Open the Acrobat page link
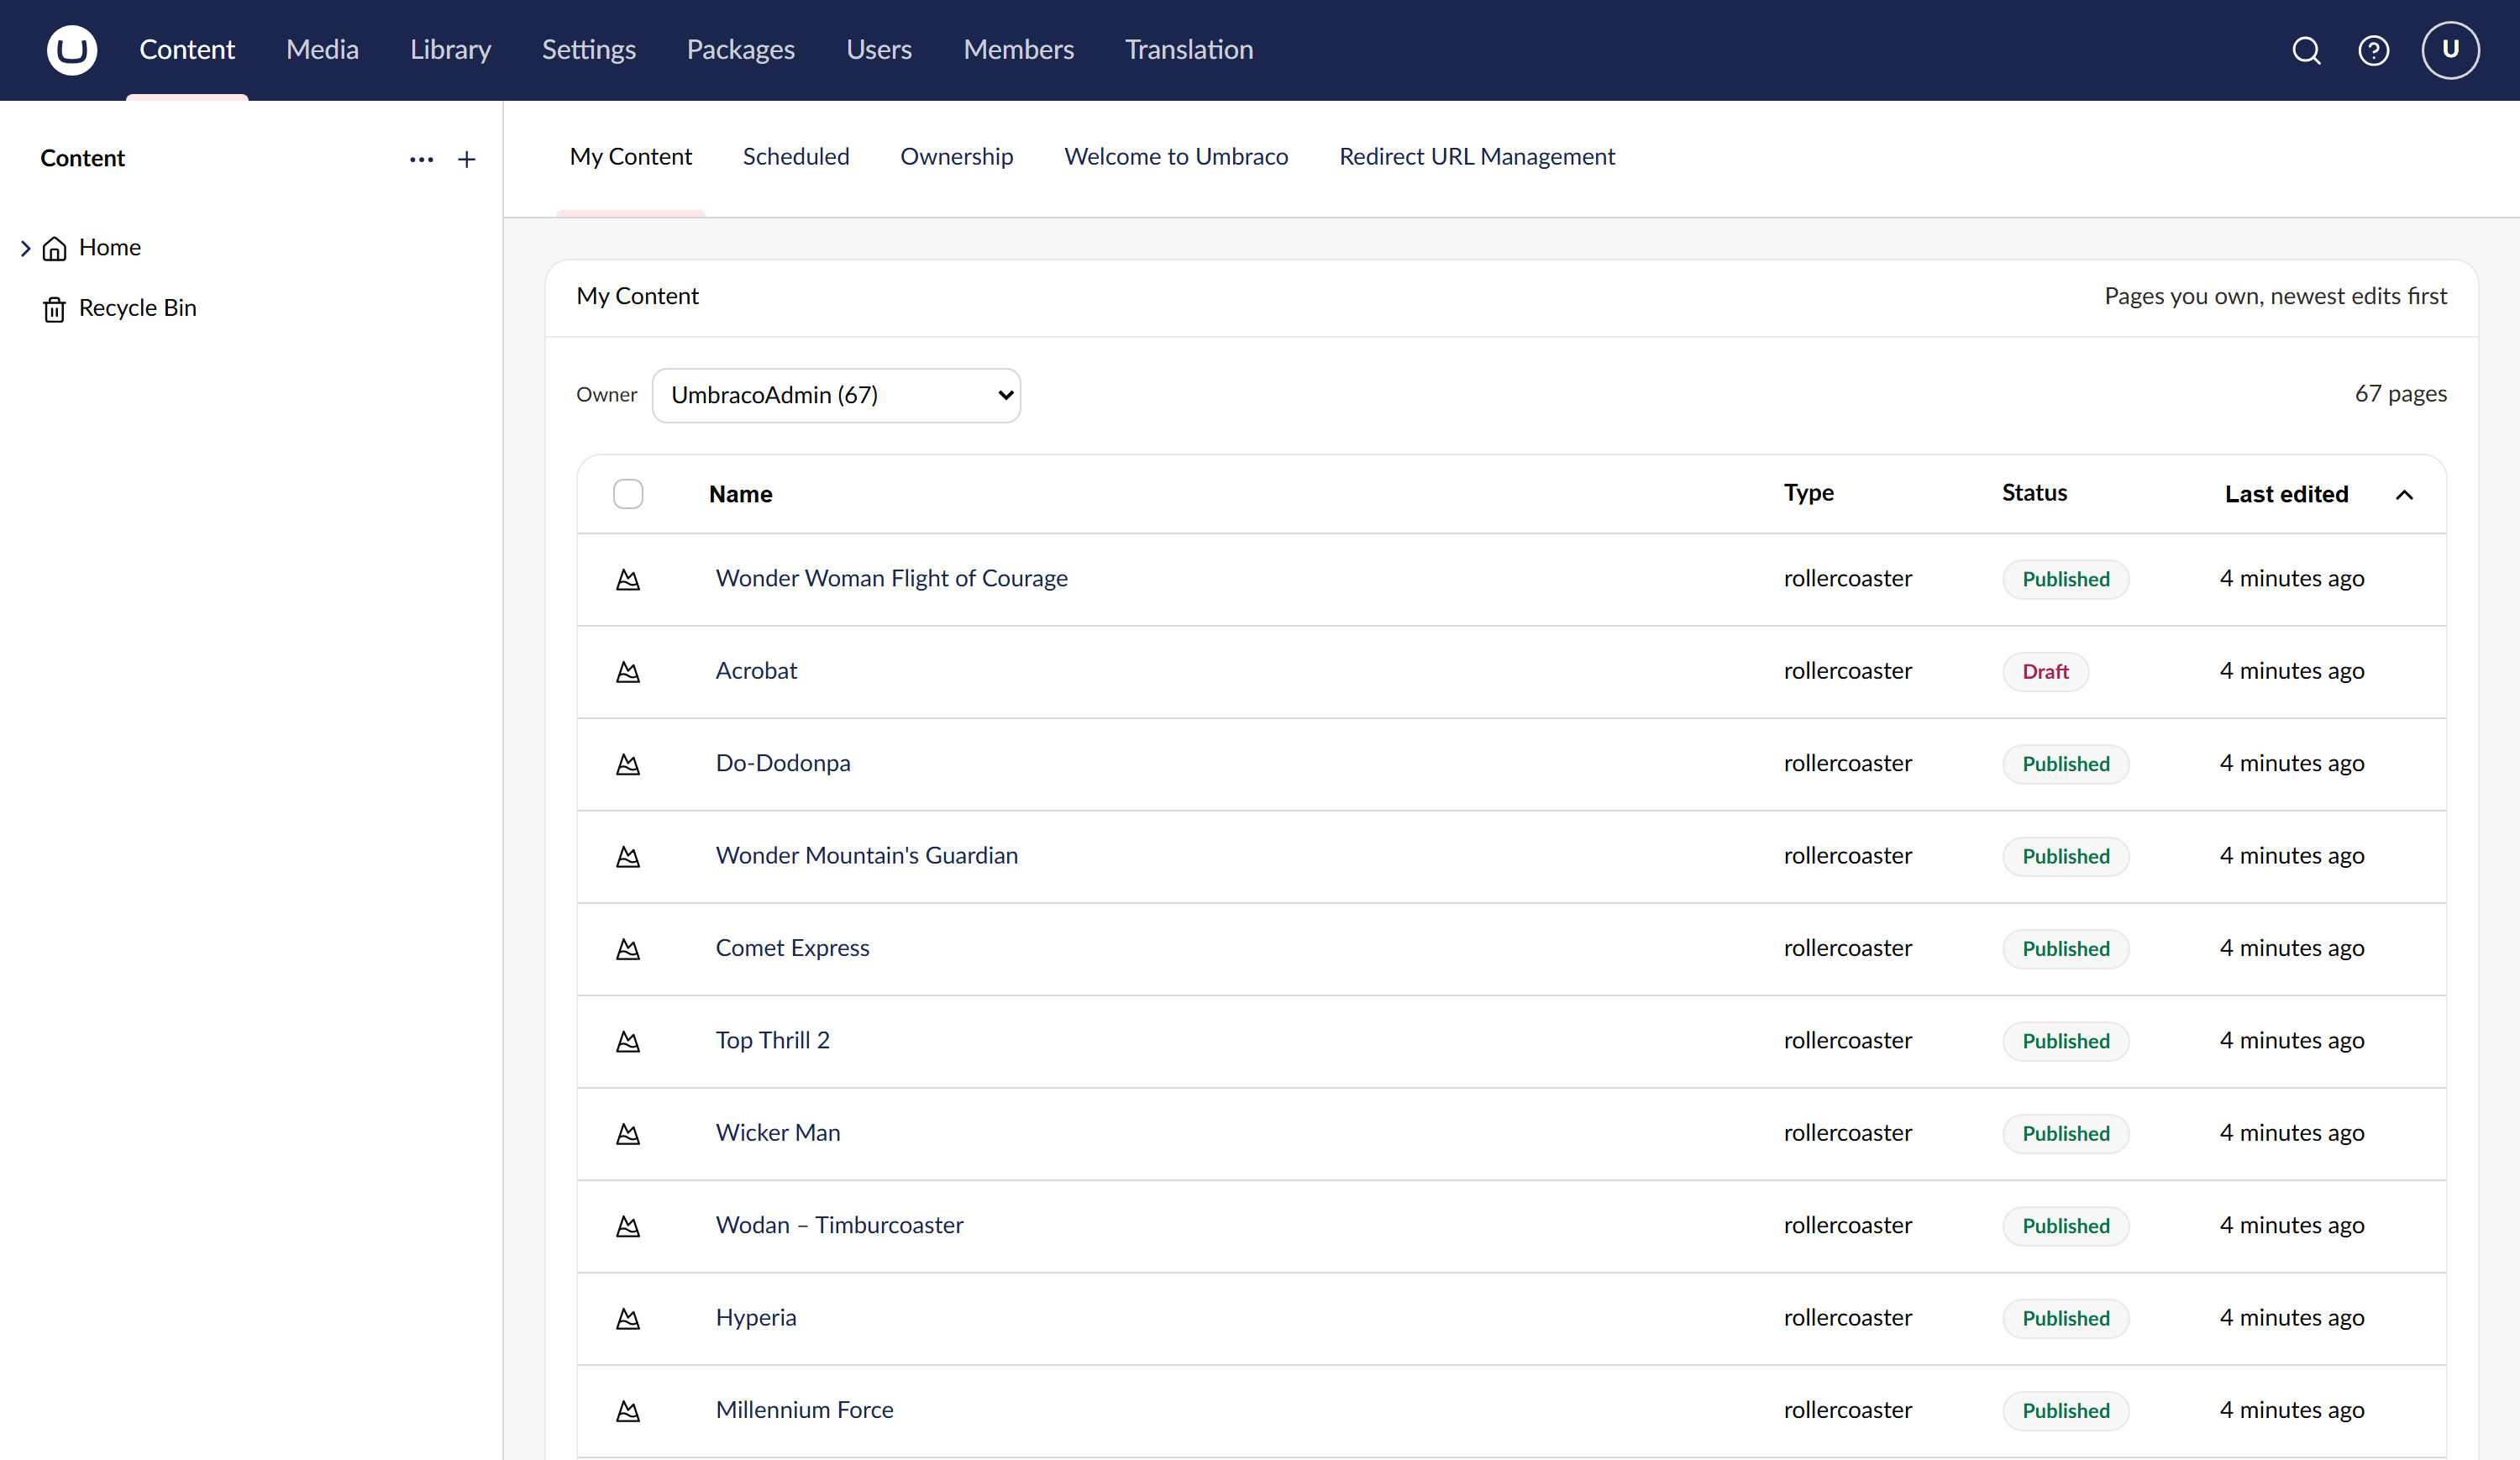This screenshot has width=2520, height=1460. coord(756,671)
